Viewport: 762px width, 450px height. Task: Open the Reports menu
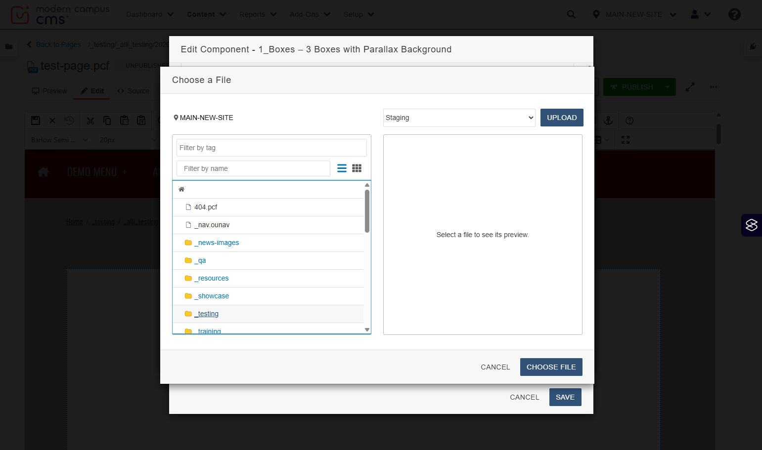coord(258,14)
